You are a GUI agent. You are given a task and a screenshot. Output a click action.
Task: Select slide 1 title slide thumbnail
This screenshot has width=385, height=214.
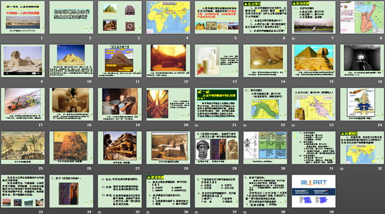[x=23, y=17]
